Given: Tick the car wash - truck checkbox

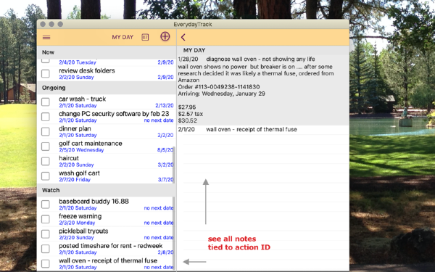Looking at the screenshot, I should click(46, 102).
